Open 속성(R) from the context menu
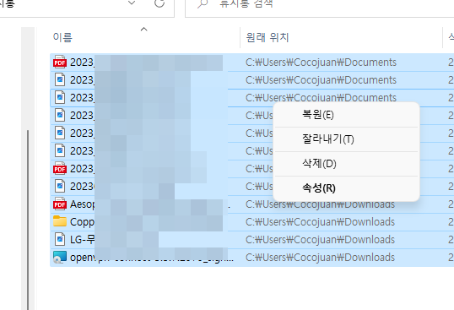Viewport: 454px width, 310px height. coord(347,188)
